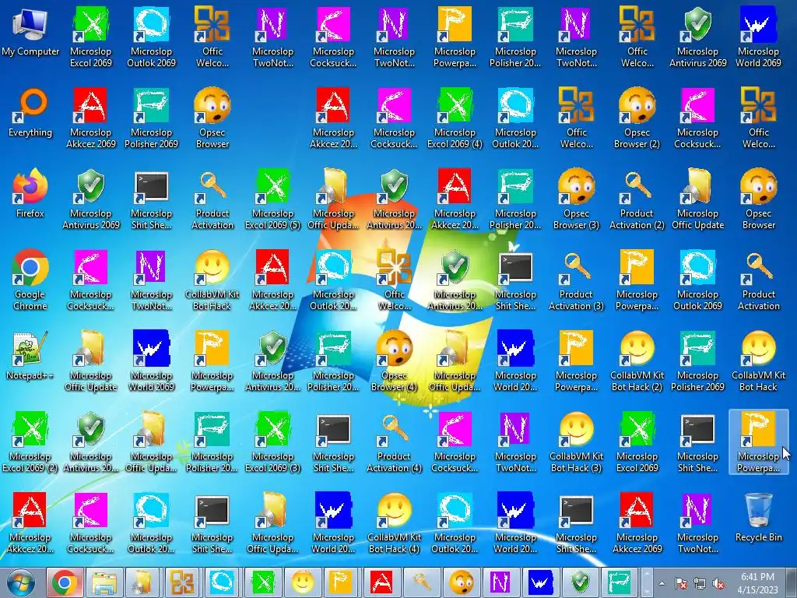The height and width of the screenshot is (598, 797).
Task: Click the orange Office logo taskbar icon
Action: click(184, 582)
